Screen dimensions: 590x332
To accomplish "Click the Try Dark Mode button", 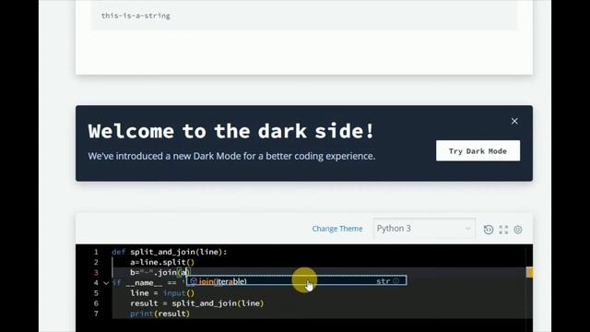I will coord(478,151).
